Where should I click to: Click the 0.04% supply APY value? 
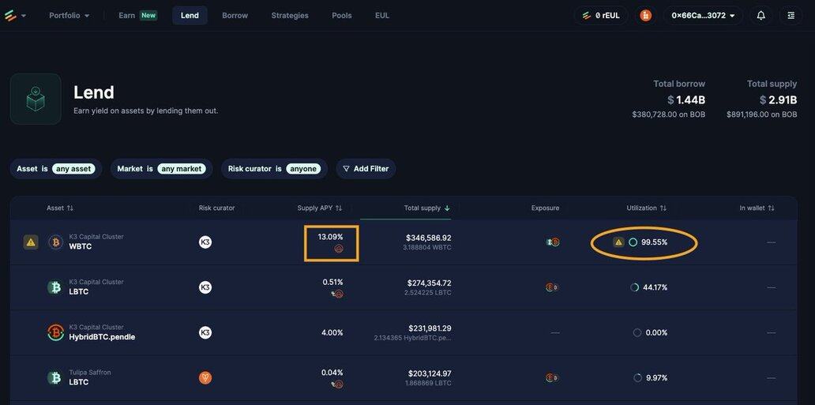tap(332, 373)
